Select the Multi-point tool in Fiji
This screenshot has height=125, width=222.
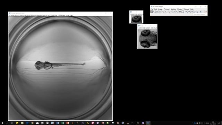pyautogui.click(x=168, y=12)
